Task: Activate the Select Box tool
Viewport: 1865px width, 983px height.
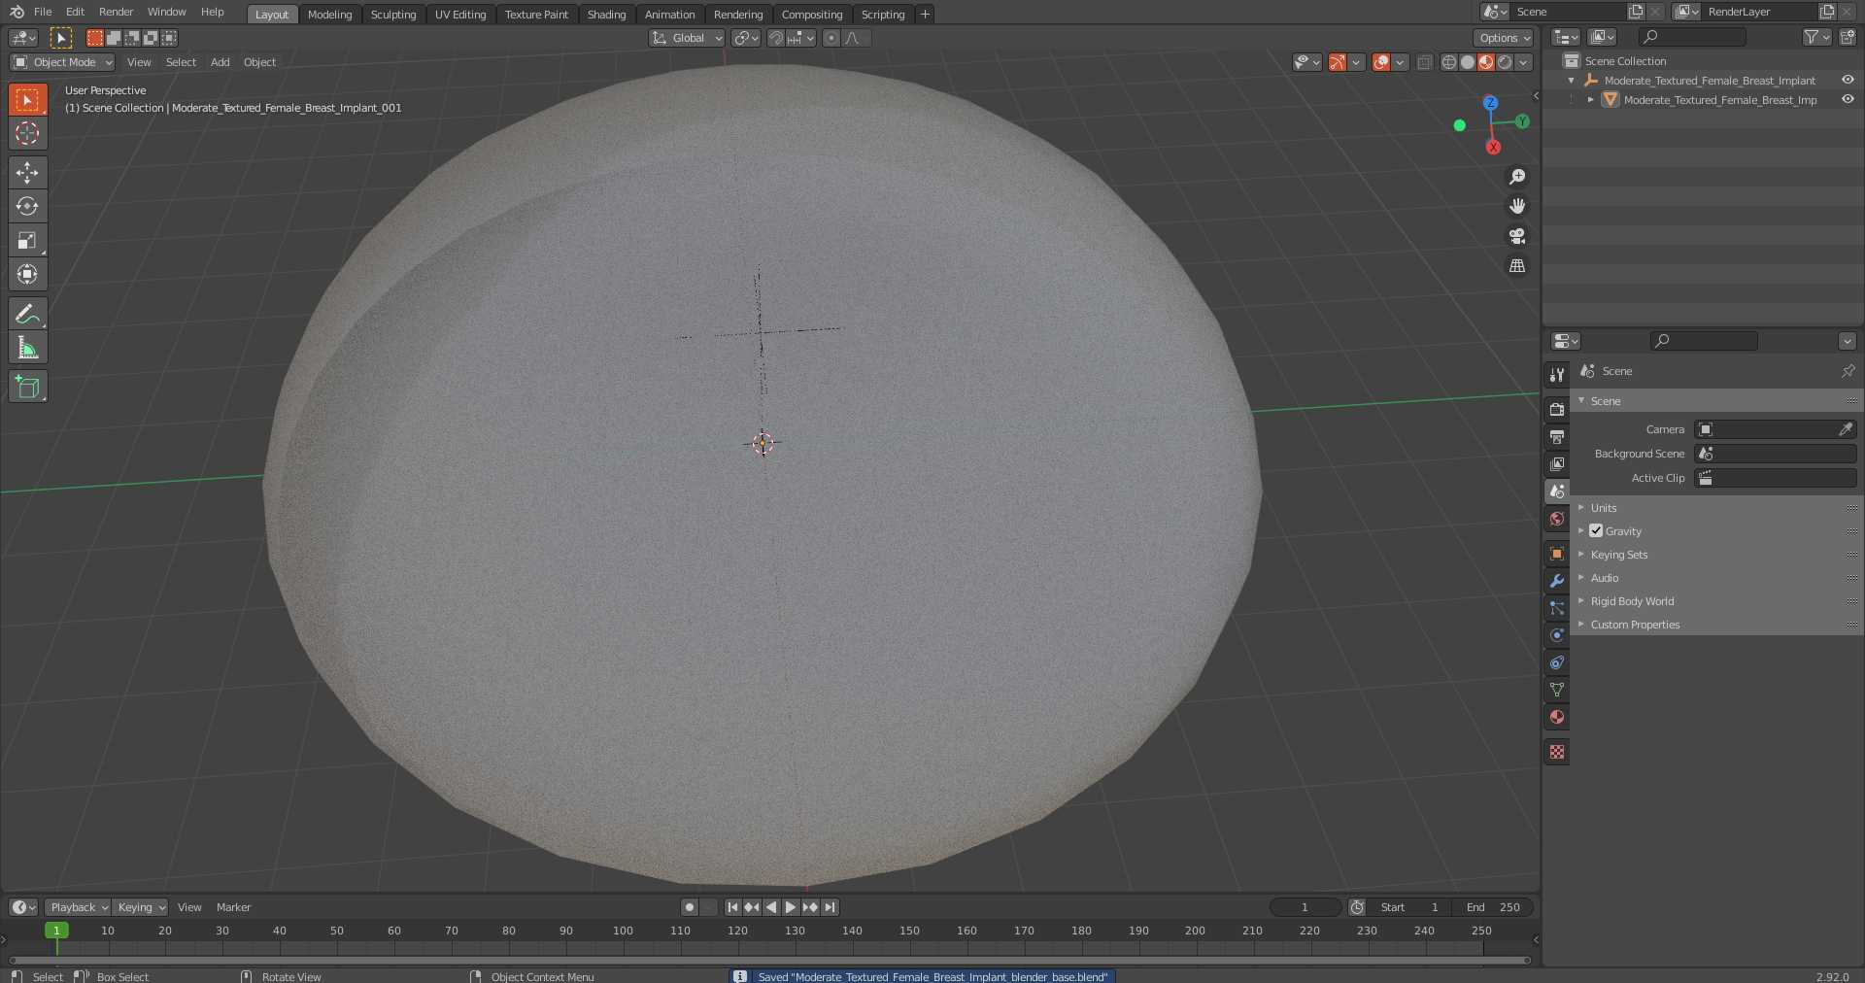Action: point(27,99)
